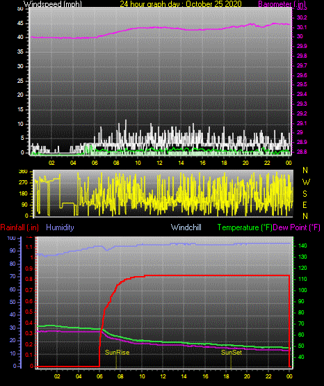Click the '28.8' barometer axis value
The height and width of the screenshot is (386, 324).
pyautogui.click(x=302, y=152)
